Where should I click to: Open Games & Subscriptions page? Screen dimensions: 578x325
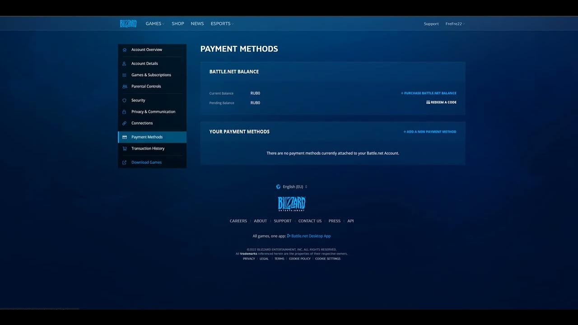tap(152, 75)
